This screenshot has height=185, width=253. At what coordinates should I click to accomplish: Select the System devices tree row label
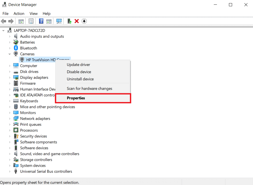point(33,165)
